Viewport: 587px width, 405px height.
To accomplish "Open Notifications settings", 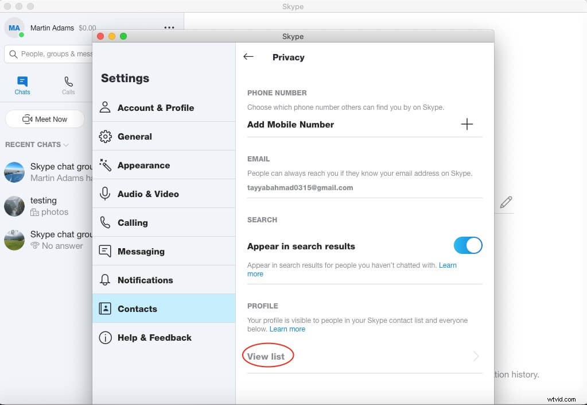I will (145, 280).
